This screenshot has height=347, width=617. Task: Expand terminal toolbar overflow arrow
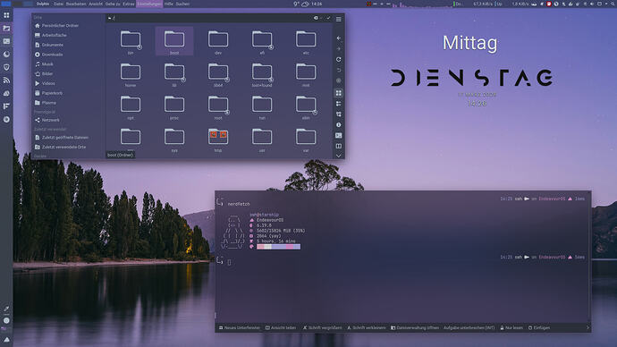(x=587, y=327)
